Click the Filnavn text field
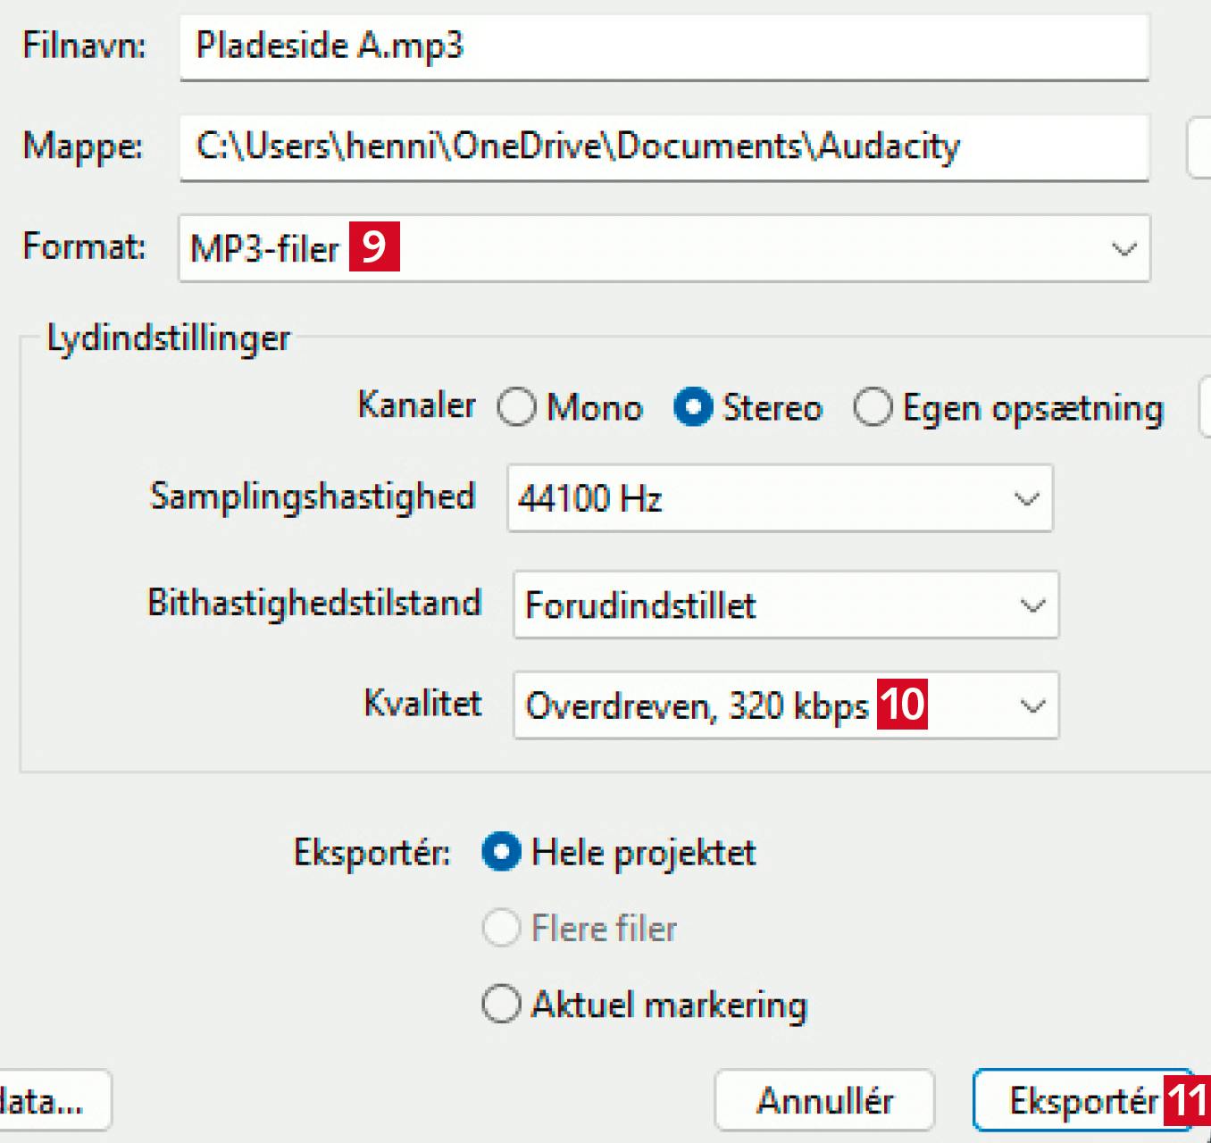This screenshot has height=1143, width=1211. [x=663, y=46]
